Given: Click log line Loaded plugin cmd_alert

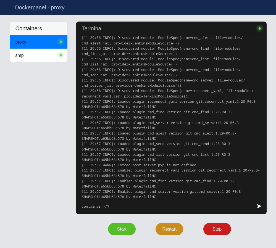Looking at the screenshot, I should coord(159,136).
